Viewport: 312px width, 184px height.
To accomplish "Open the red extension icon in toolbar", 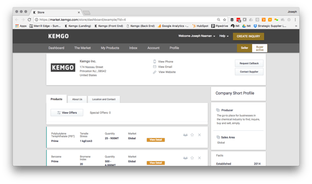I will [238, 20].
